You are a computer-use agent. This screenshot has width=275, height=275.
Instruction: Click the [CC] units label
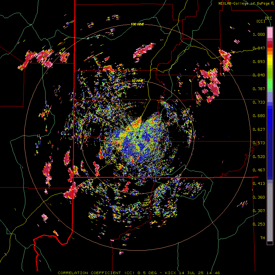point(261,21)
